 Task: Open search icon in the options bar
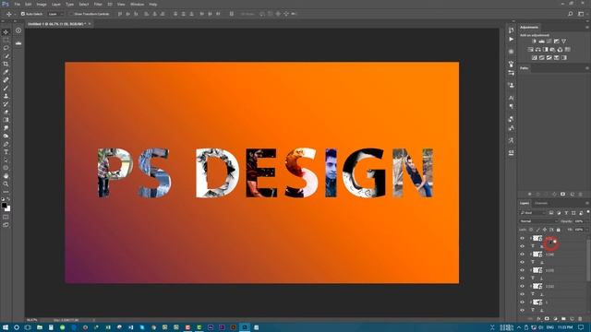[571, 14]
